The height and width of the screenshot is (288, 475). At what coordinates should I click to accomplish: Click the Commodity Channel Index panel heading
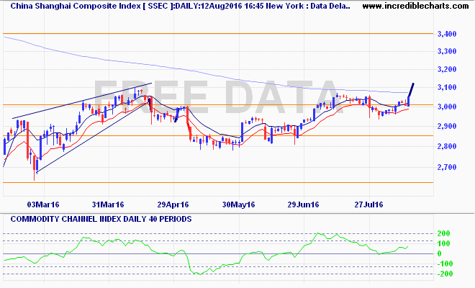[98, 218]
